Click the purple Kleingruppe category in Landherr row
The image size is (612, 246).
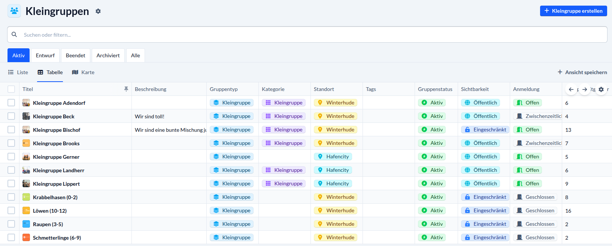(284, 170)
